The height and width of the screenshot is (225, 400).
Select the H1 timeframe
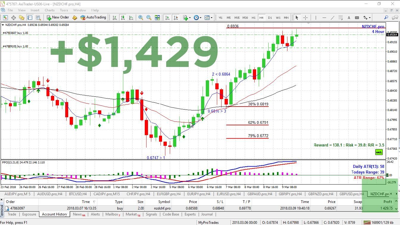(x=253, y=18)
